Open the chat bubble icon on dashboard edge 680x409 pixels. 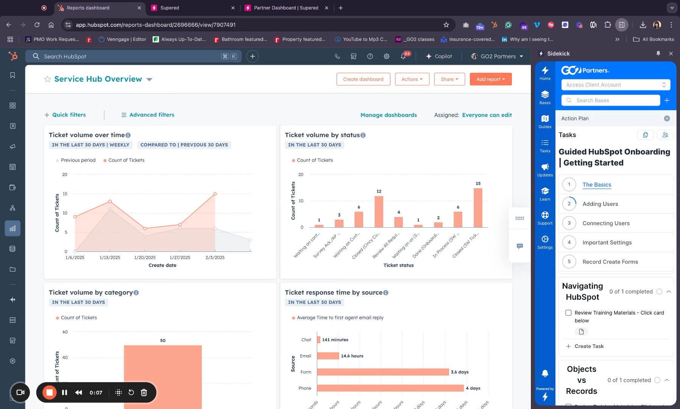point(520,246)
